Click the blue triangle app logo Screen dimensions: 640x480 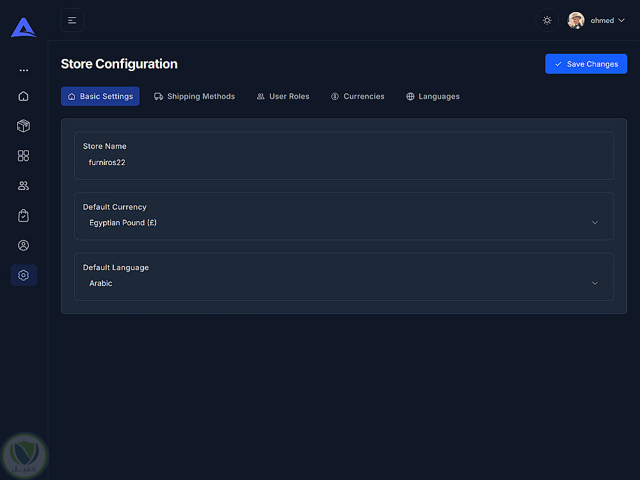(24, 28)
